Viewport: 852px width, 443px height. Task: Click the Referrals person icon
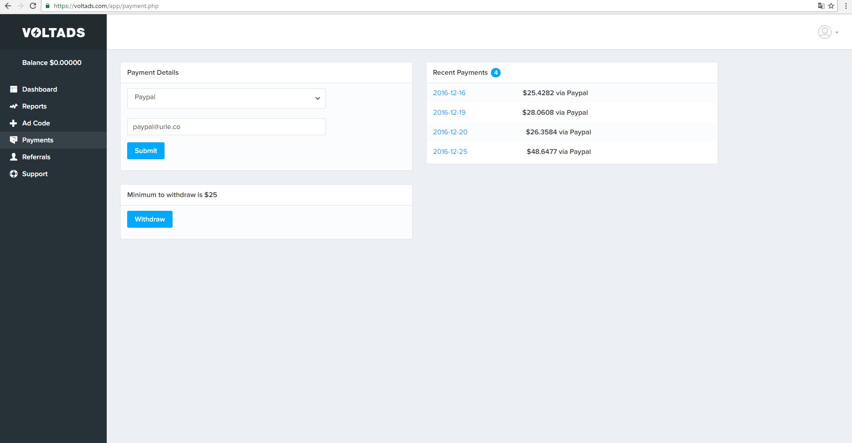point(13,157)
